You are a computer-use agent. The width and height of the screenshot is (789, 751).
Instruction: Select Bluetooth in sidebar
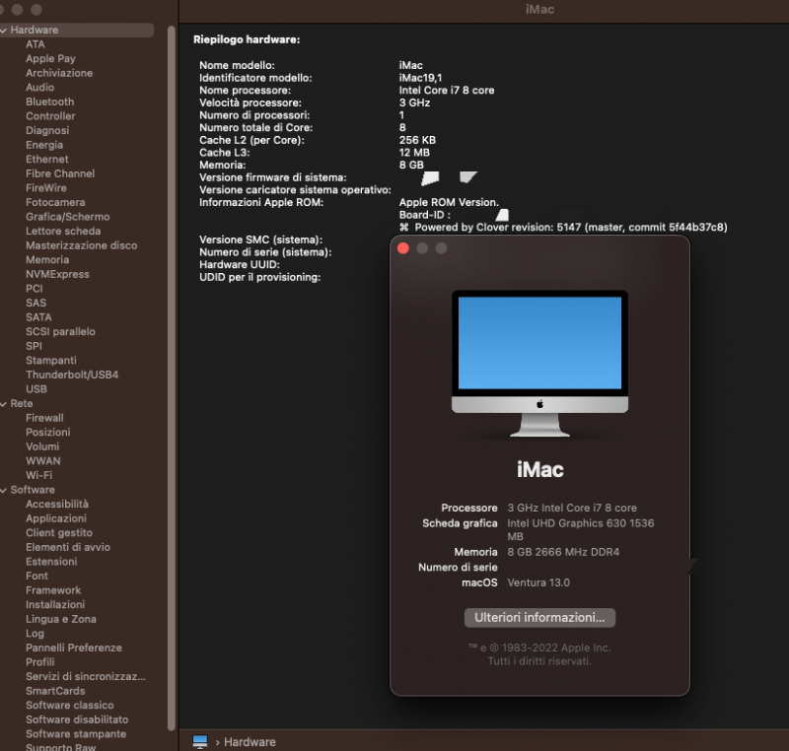50,102
